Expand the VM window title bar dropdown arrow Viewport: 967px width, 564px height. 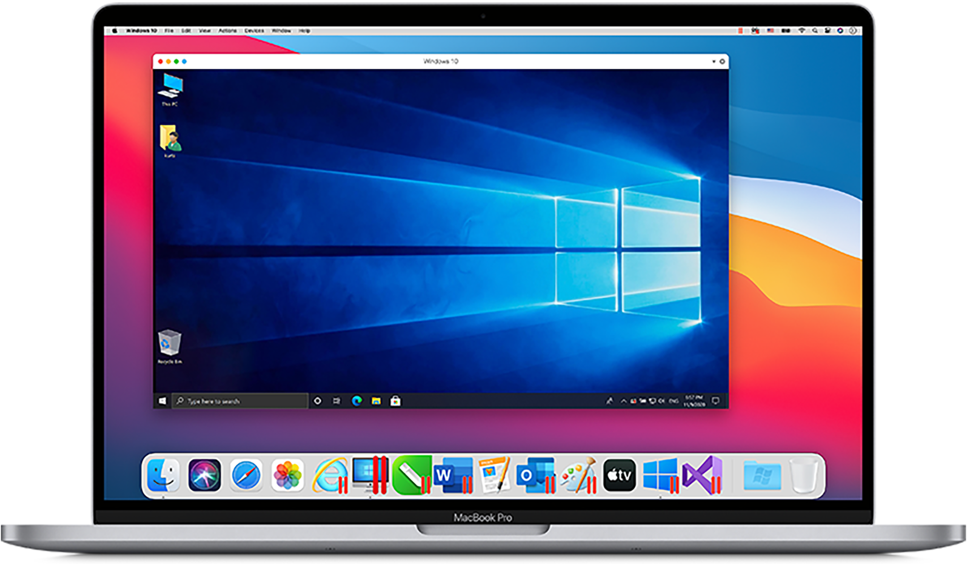[x=714, y=61]
